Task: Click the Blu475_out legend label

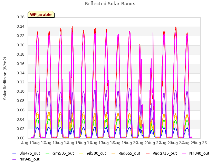Action: [30, 153]
